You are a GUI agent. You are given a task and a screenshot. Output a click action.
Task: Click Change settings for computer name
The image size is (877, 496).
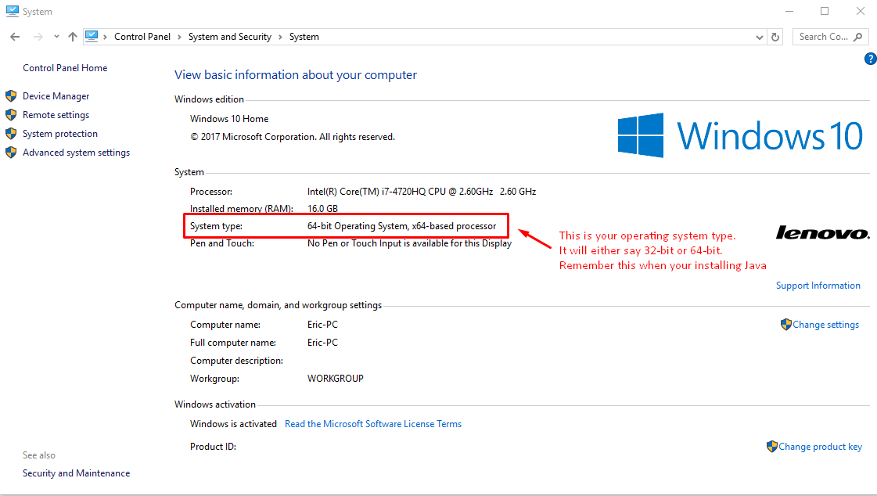coord(825,325)
